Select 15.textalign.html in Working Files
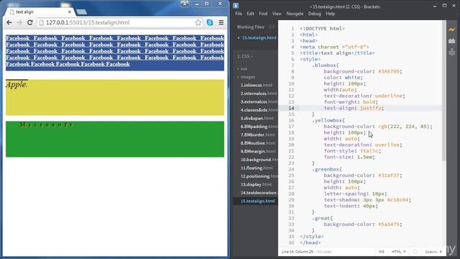460x259 pixels. (259, 37)
